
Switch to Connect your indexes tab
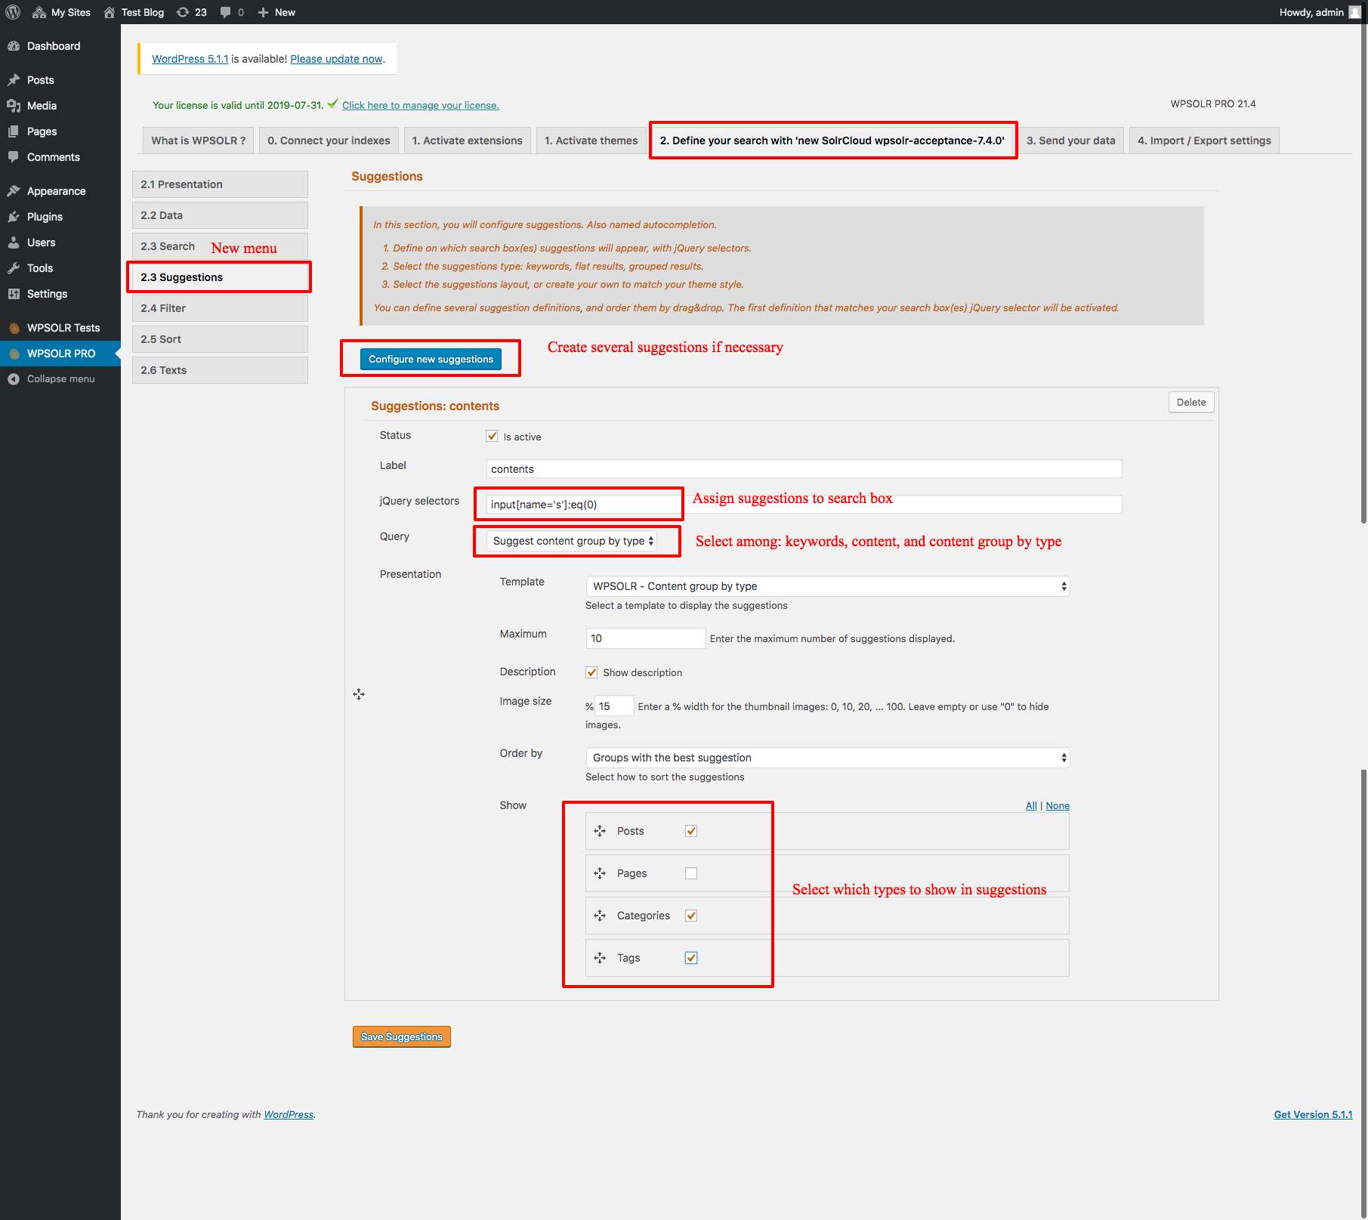[329, 141]
